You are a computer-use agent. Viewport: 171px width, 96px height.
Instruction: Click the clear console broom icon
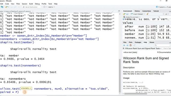[x=113, y=11]
